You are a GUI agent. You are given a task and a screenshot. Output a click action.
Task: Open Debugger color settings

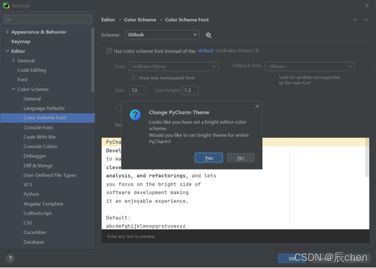tap(35, 156)
